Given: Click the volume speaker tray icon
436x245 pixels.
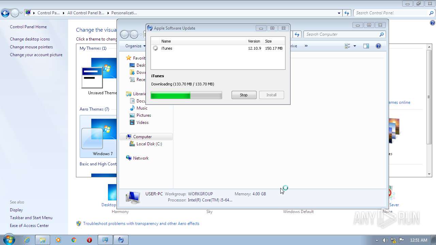Looking at the screenshot, I should pyautogui.click(x=385, y=240).
